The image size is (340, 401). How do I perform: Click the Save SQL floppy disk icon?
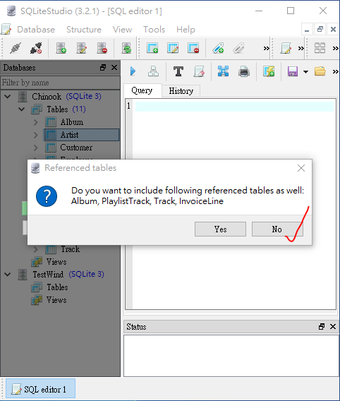[x=293, y=71]
